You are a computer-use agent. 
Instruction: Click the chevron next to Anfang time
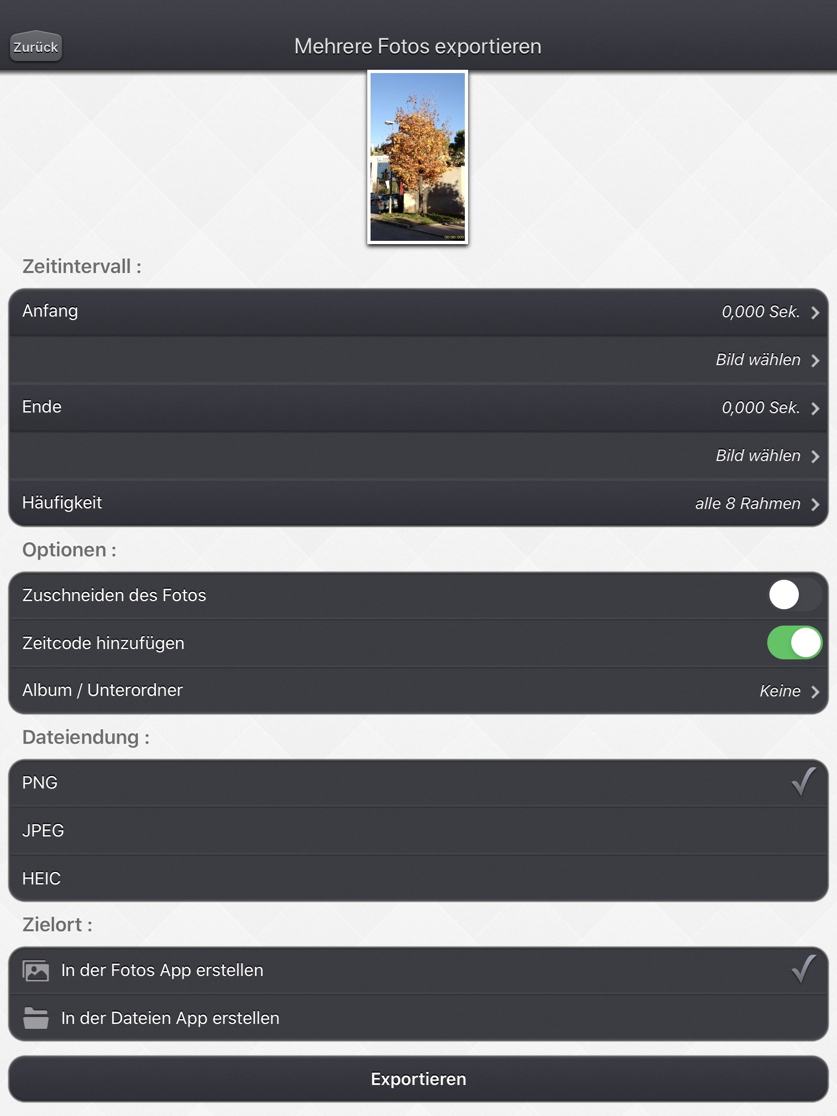click(x=815, y=313)
